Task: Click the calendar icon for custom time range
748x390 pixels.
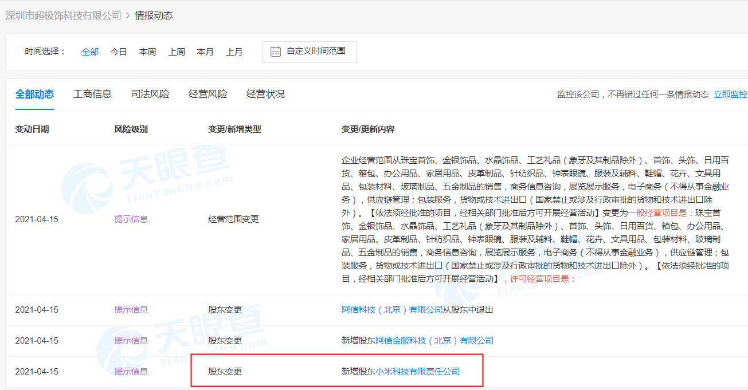Action: coord(276,52)
